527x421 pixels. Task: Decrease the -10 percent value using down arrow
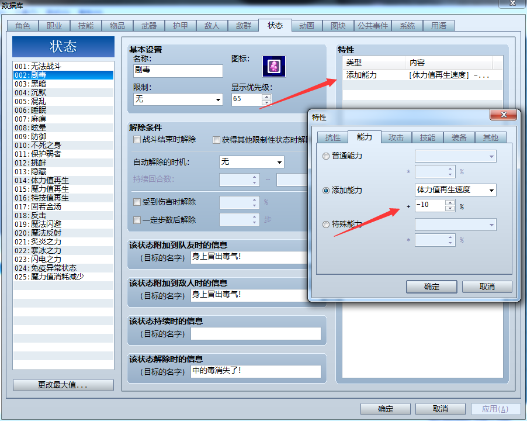(x=450, y=208)
